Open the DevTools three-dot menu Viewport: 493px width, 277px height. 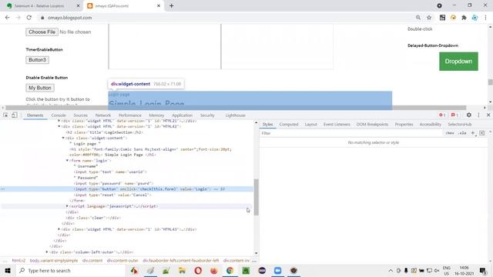[478, 115]
